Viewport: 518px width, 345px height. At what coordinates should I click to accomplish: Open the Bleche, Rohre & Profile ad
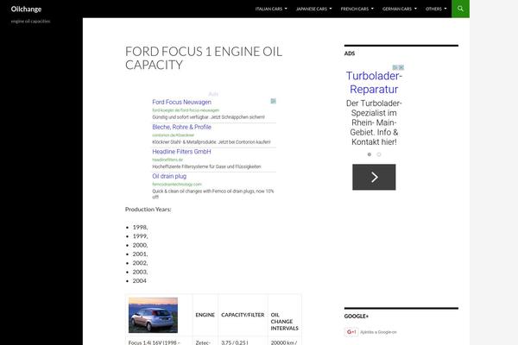tap(181, 127)
